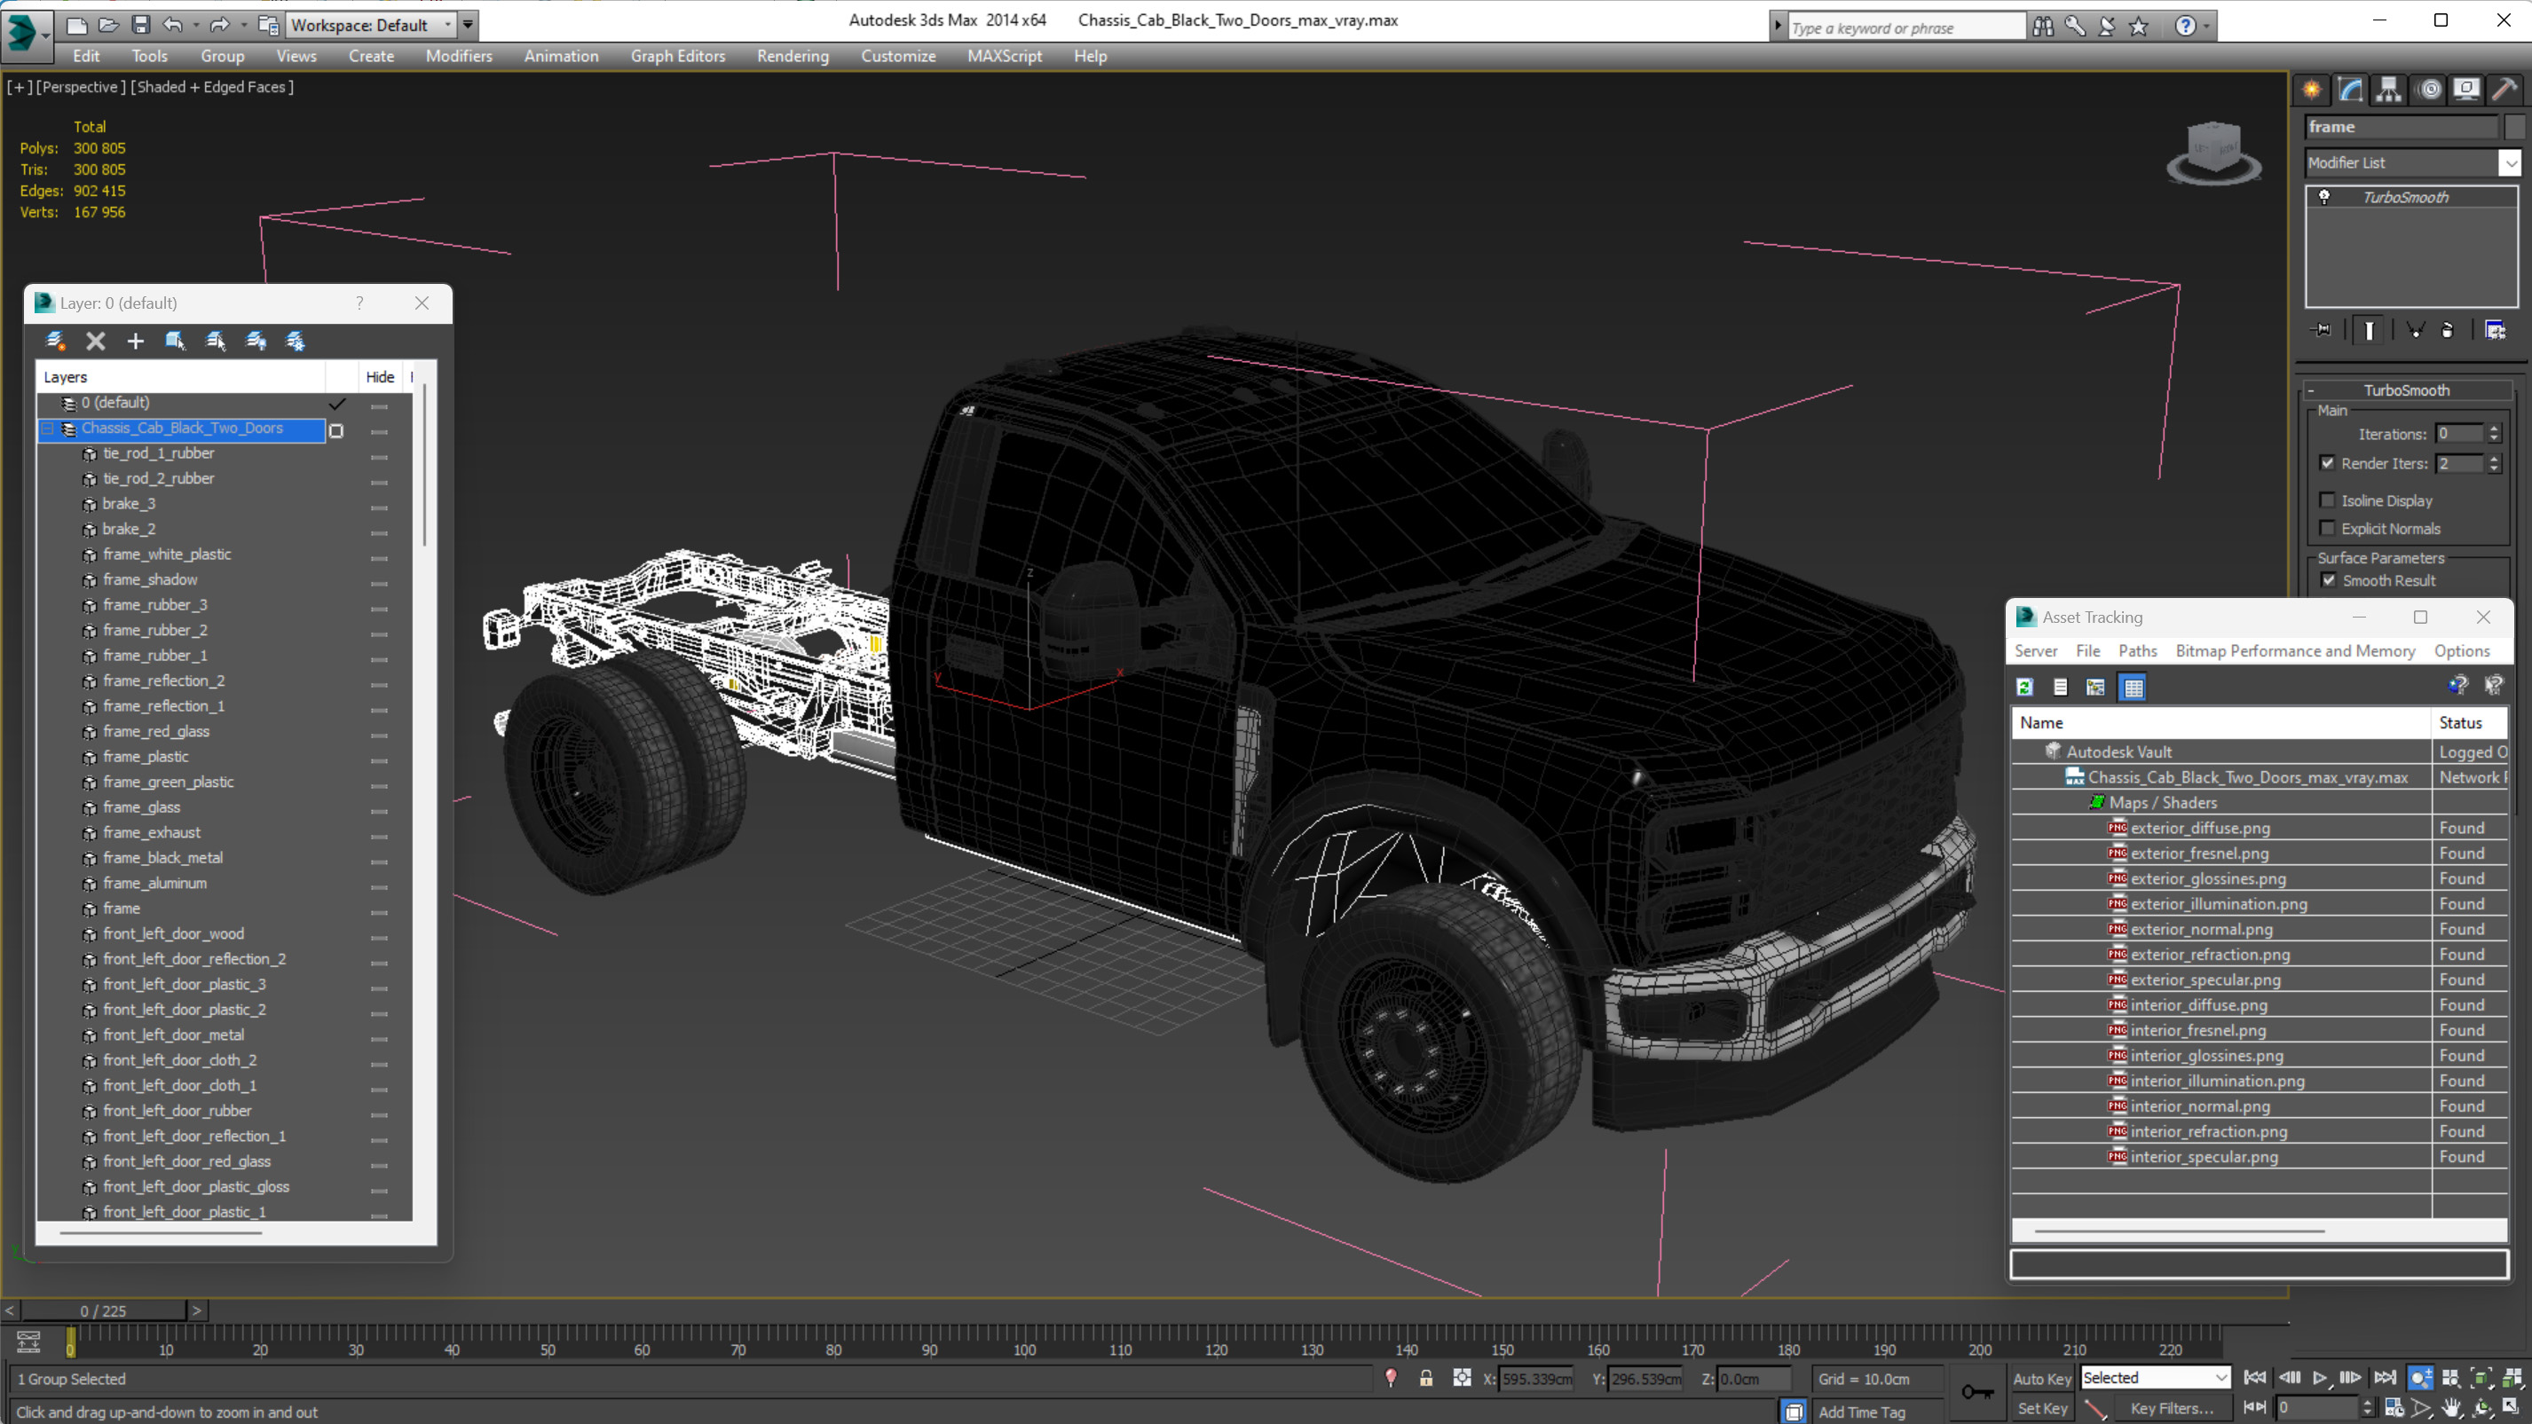Click the Save File icon in title toolbar

[140, 25]
